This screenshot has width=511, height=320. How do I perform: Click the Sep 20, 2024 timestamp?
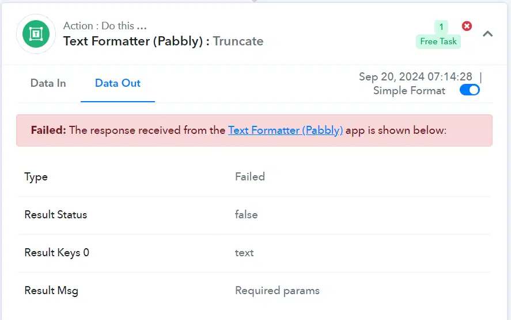[415, 76]
